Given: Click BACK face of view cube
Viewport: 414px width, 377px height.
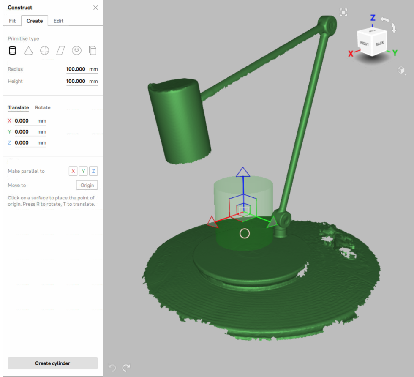Looking at the screenshot, I should click(380, 44).
